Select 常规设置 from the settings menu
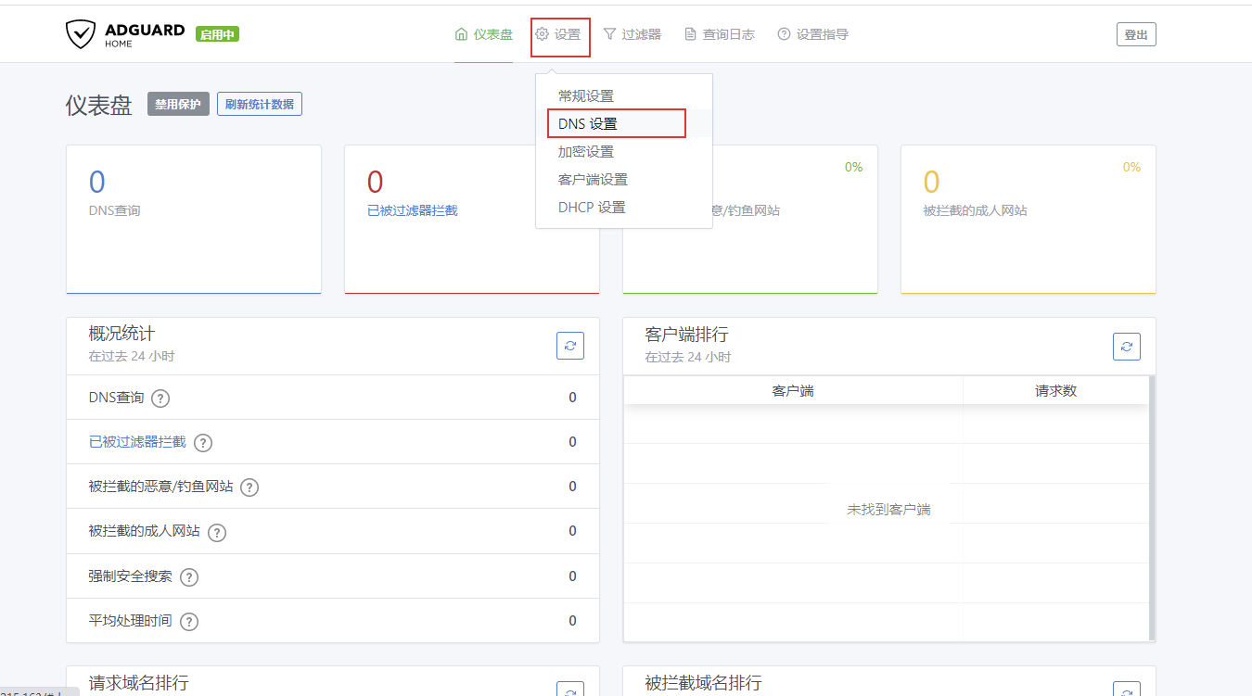This screenshot has height=696, width=1252. point(623,95)
